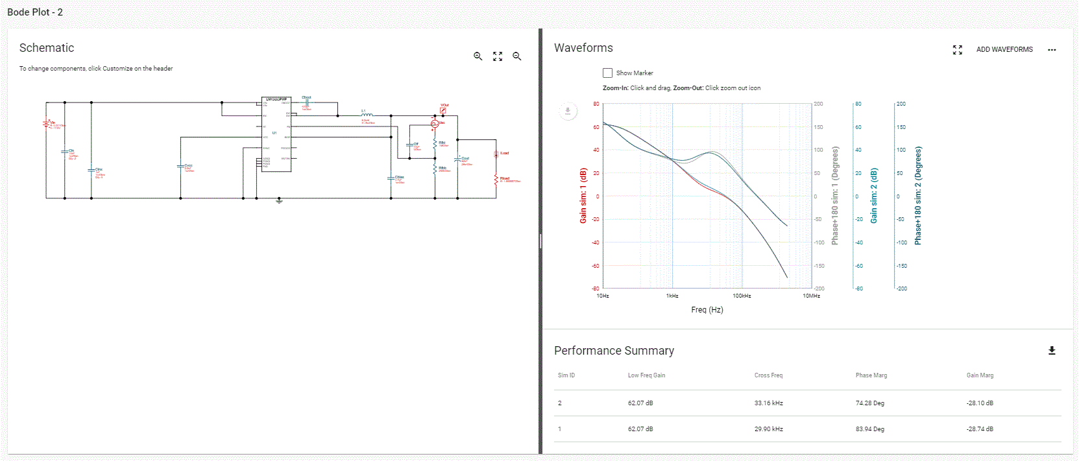Select the Sim ID 2 results row

(808, 403)
